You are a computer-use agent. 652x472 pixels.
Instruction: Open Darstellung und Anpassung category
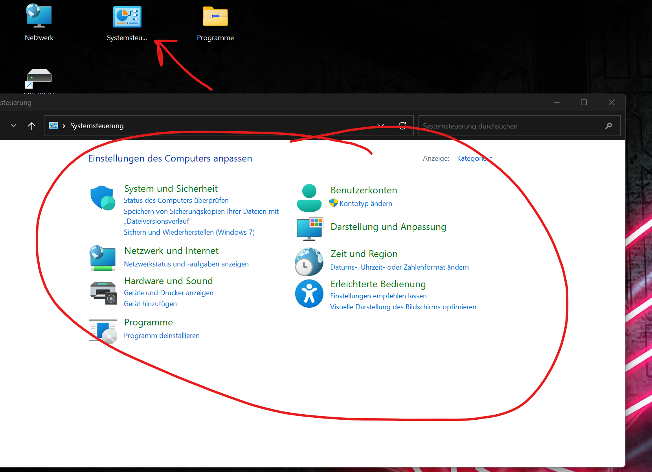(x=388, y=227)
